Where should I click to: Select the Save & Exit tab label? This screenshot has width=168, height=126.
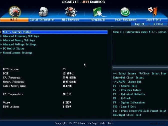coord(154,20)
